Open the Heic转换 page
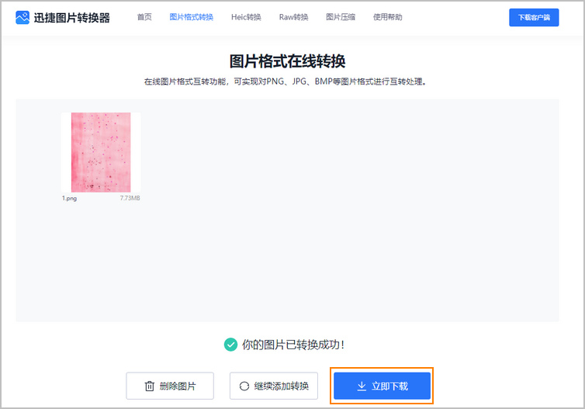585x409 pixels. (246, 17)
